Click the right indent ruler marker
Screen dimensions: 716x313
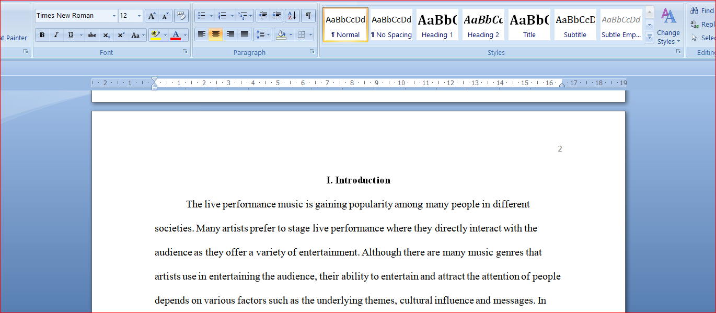[x=562, y=84]
